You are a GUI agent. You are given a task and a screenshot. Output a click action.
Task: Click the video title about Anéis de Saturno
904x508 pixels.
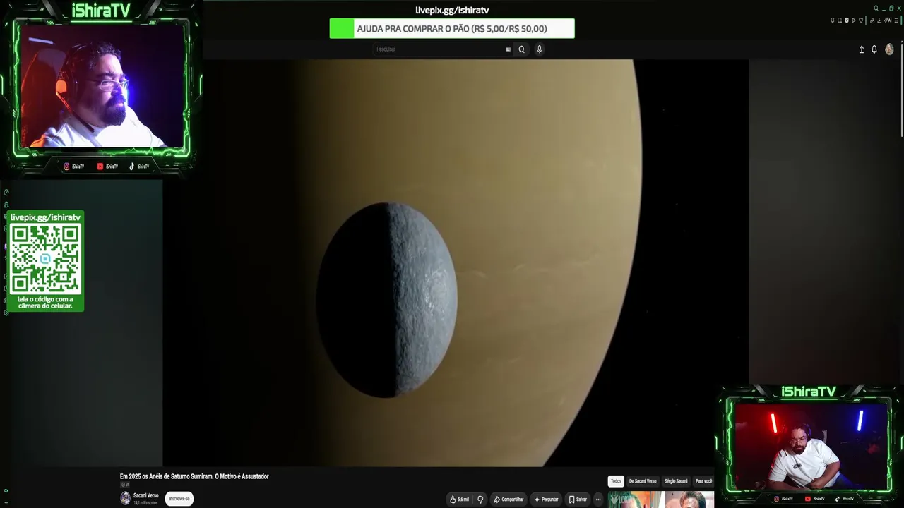[x=194, y=476]
